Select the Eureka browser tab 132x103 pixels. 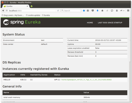pyautogui.click(x=16, y=6)
